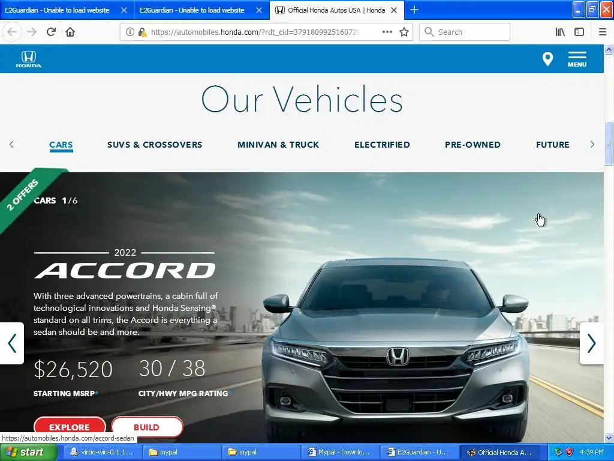Viewport: 614px width, 461px height.
Task: Show site information icon in address bar
Action: tap(130, 32)
